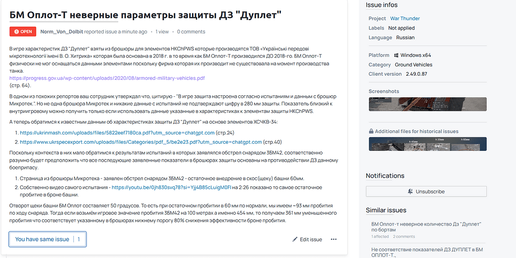
Task: Click the Edit issue button
Action: pyautogui.click(x=307, y=239)
